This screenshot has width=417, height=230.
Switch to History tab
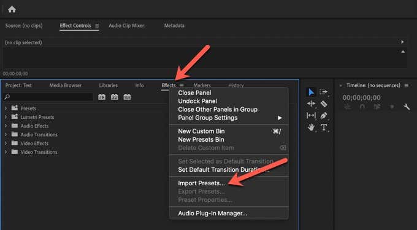coord(236,85)
